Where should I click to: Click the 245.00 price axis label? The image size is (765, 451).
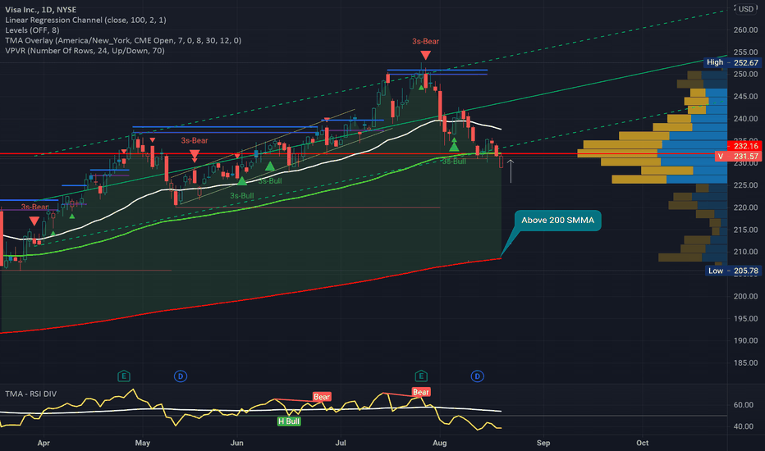coord(745,97)
